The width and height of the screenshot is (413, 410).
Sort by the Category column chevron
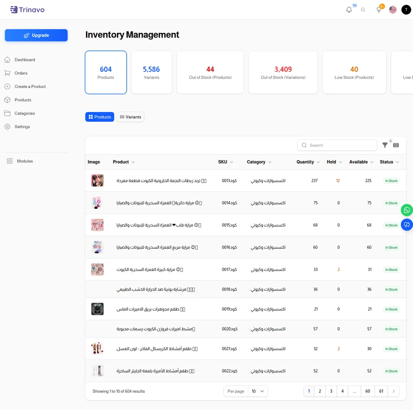tap(270, 162)
